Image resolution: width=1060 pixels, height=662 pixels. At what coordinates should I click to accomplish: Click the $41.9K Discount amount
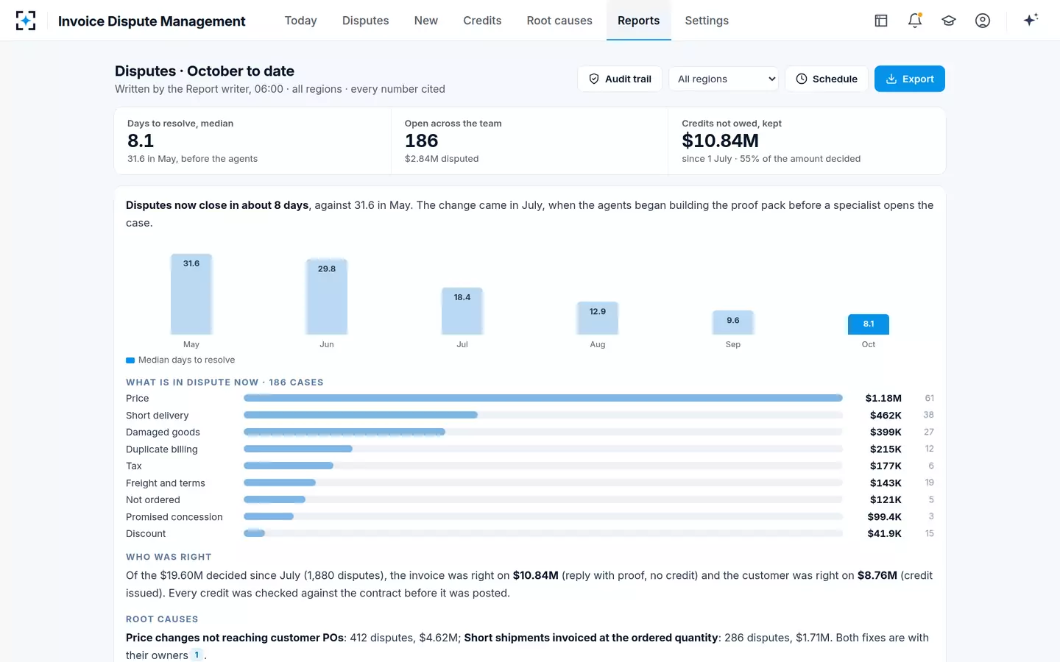coord(885,534)
